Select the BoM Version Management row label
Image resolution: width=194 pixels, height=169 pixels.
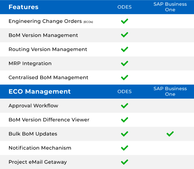[x=43, y=35]
